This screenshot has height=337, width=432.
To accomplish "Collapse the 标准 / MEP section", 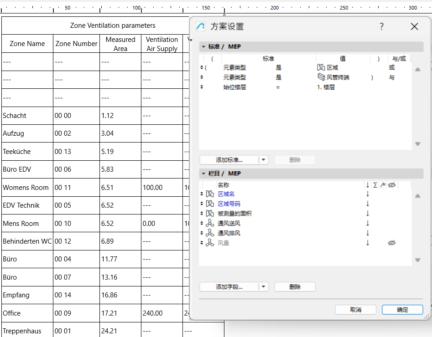I will (x=203, y=46).
